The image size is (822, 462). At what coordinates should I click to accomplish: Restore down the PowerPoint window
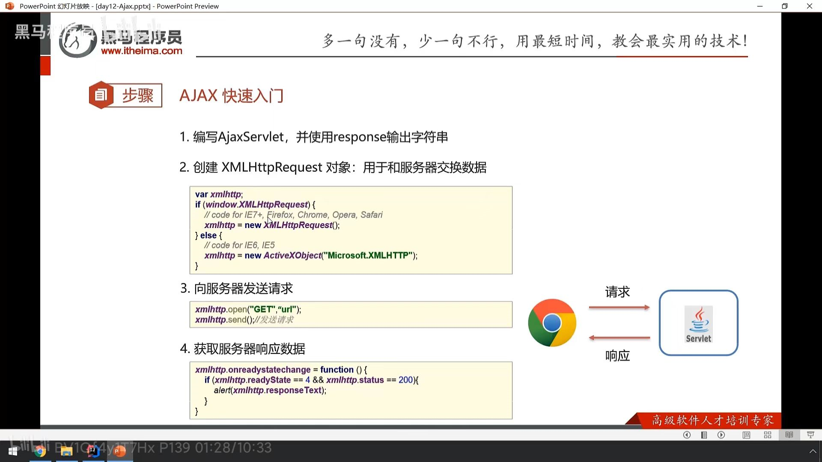[784, 6]
